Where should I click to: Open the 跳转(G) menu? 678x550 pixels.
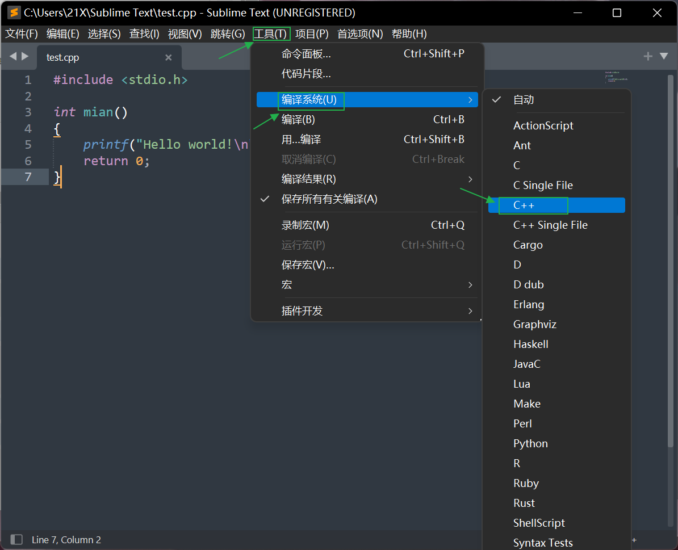(x=228, y=33)
